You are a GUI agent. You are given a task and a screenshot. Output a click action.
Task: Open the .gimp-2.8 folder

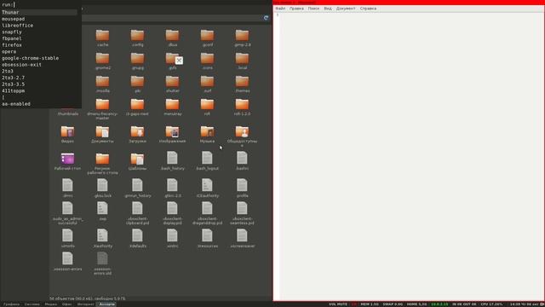coord(242,38)
